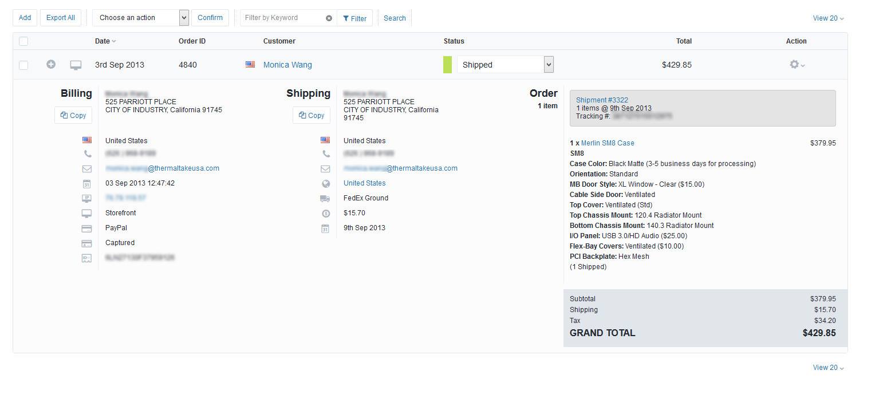
Task: Open the bottom View 20 dropdown
Action: [x=829, y=368]
